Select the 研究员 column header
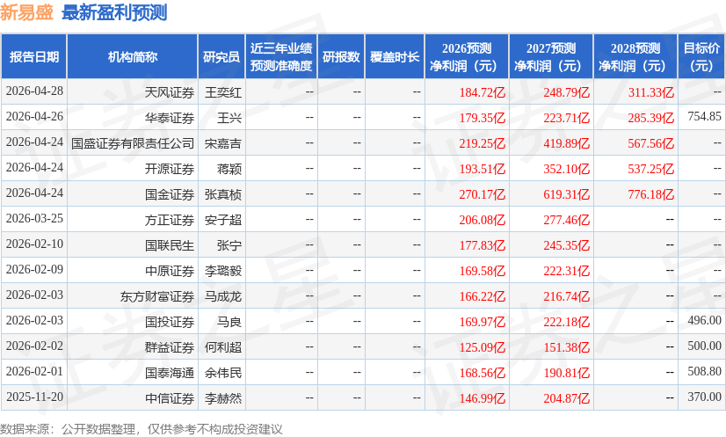 (221, 56)
